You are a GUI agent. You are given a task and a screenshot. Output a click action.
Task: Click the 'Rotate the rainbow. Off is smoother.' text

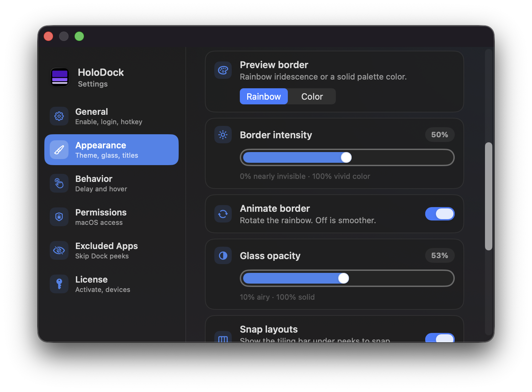point(308,220)
